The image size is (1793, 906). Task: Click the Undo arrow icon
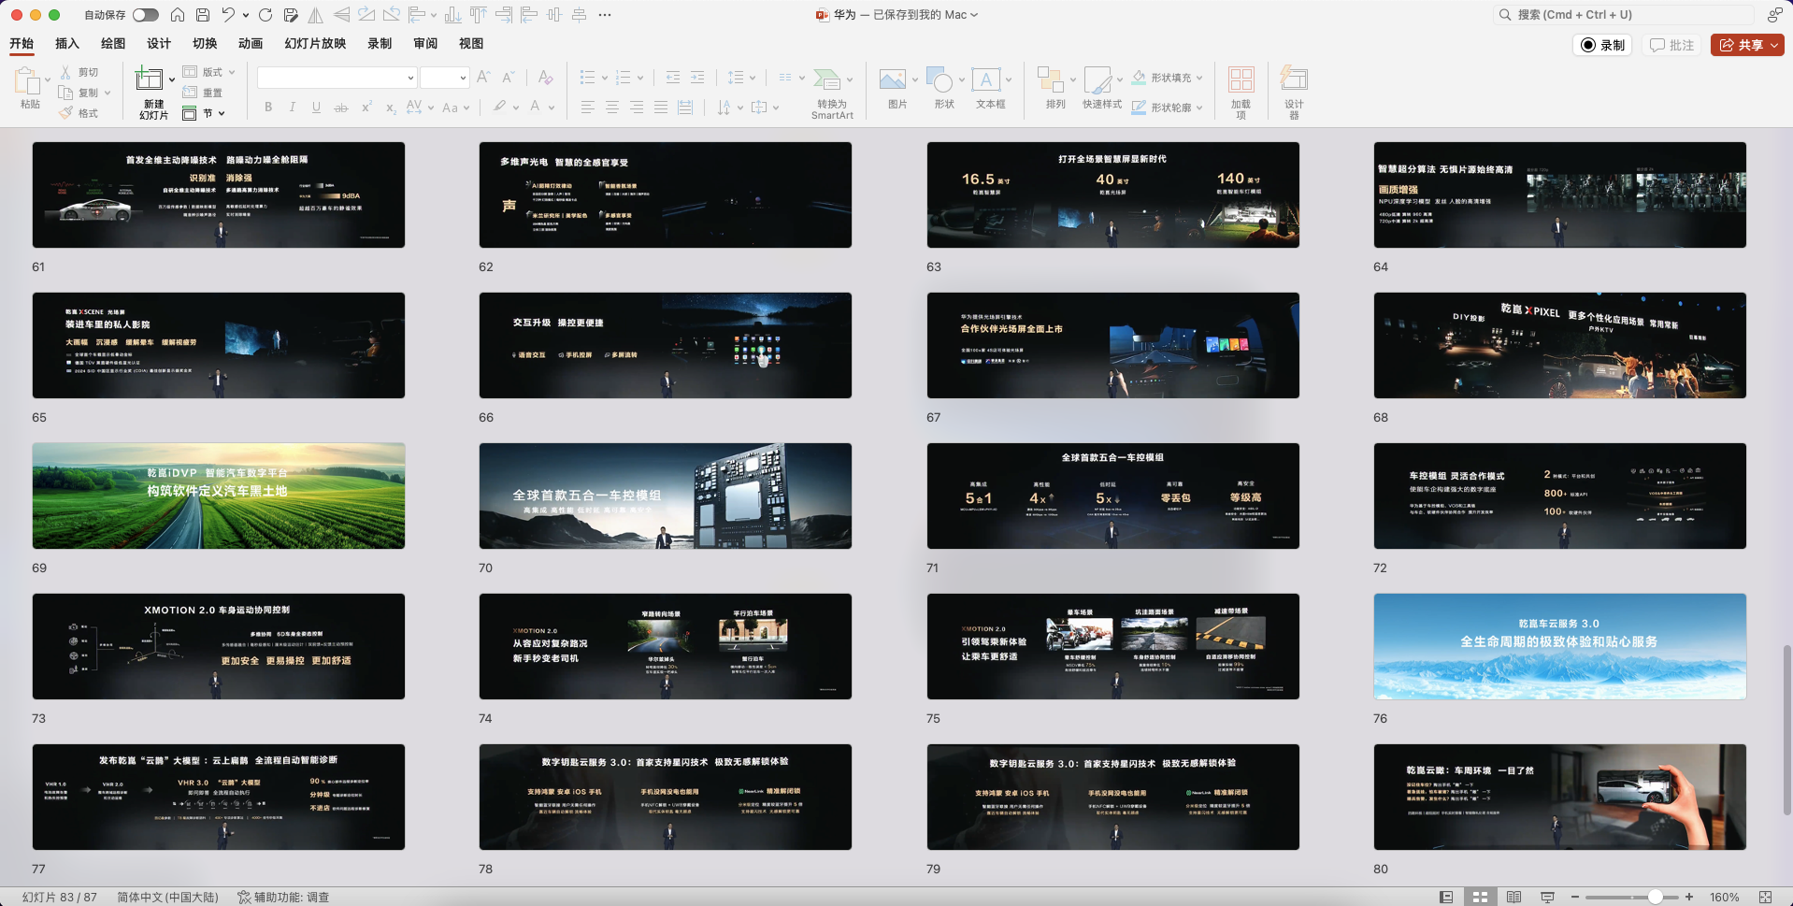(x=228, y=15)
